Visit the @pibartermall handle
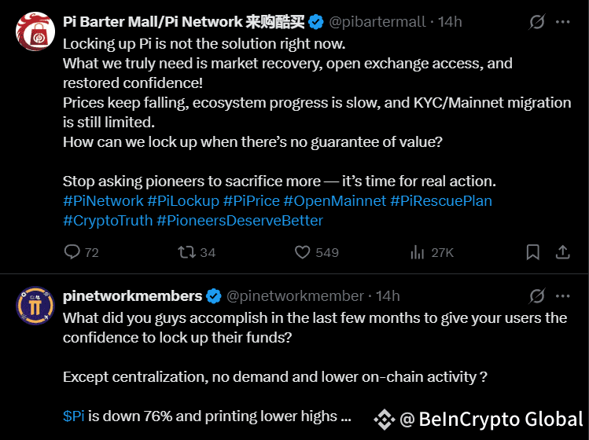Viewport: 589px width, 440px height. tap(377, 22)
